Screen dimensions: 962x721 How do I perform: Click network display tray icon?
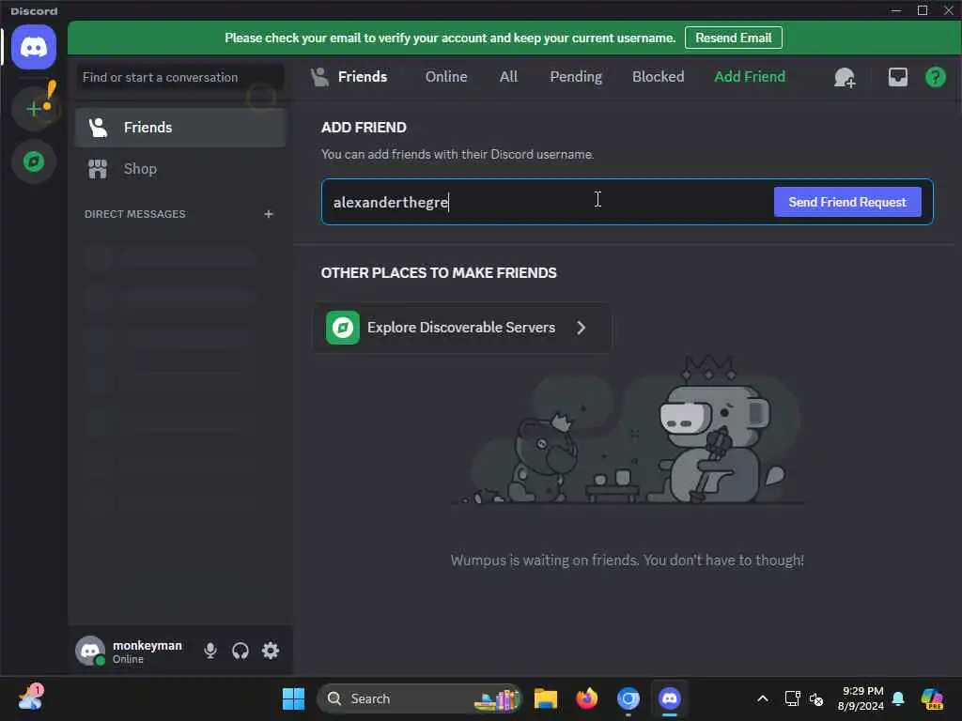click(792, 698)
